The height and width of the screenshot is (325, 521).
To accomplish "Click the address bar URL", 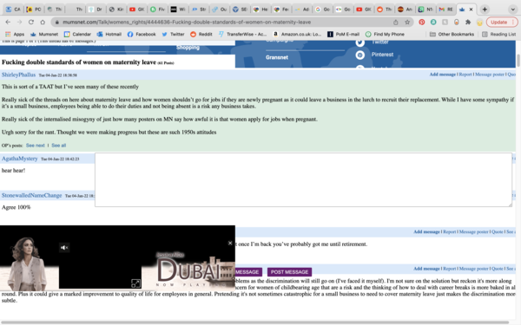I will click(x=187, y=23).
